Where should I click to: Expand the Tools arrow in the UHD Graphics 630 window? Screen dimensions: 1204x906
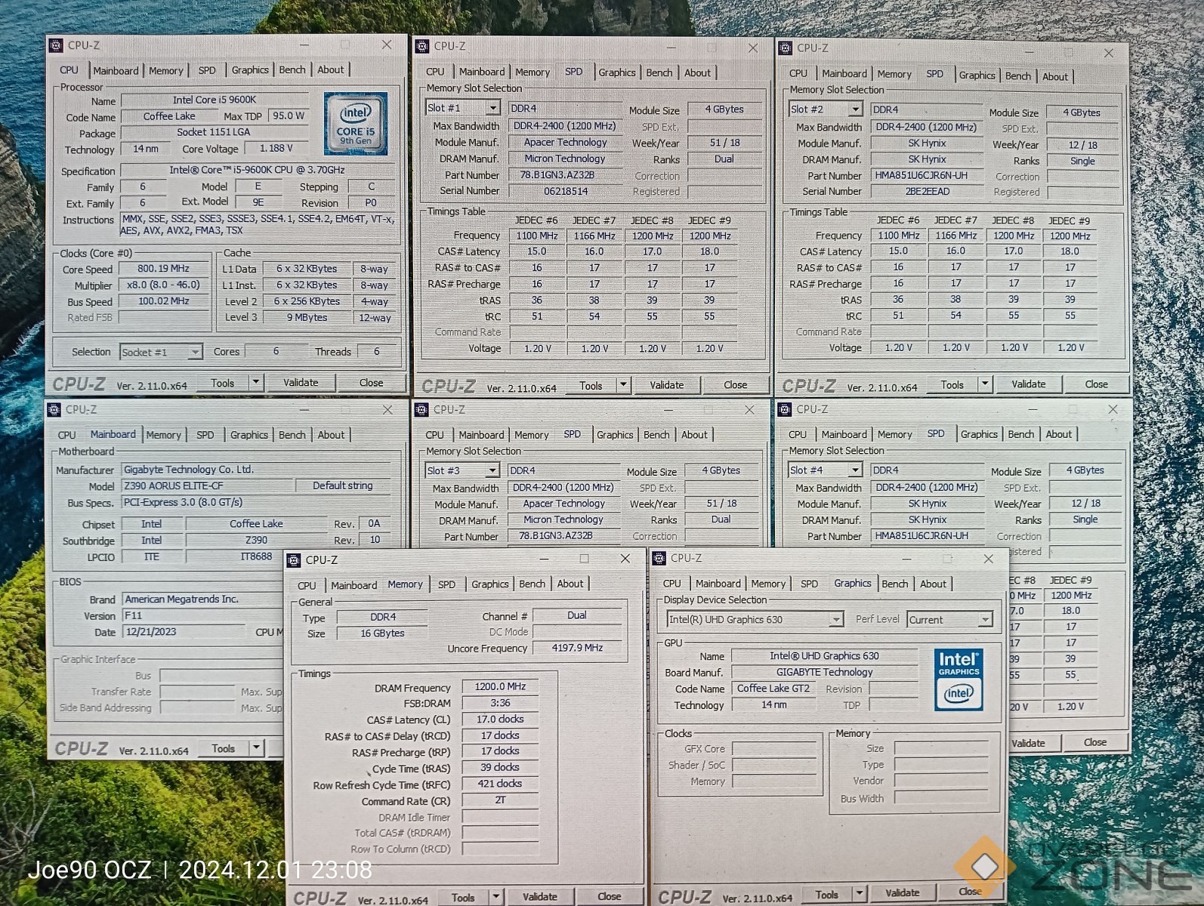point(860,894)
